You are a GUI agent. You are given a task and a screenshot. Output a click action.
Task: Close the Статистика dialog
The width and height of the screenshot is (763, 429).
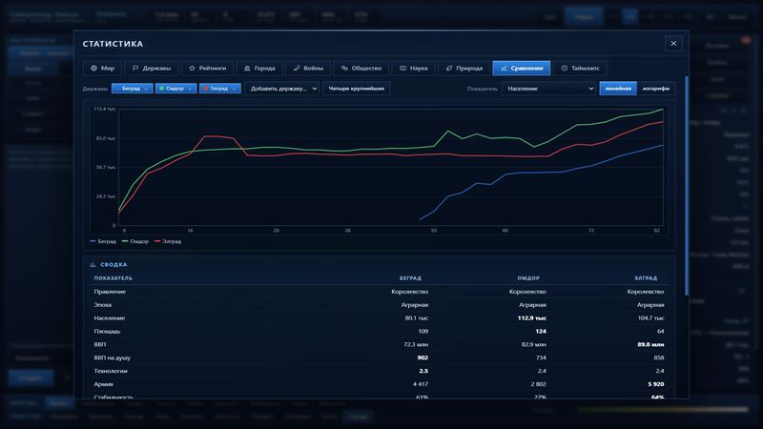point(673,43)
